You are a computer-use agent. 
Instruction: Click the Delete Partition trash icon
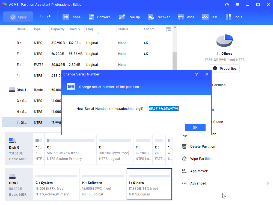[x=184, y=146]
